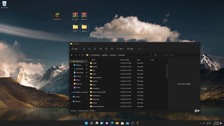Image resolution: width=224 pixels, height=126 pixels.
Task: Expand the This PC tree node
Action: pyautogui.click(x=71, y=97)
